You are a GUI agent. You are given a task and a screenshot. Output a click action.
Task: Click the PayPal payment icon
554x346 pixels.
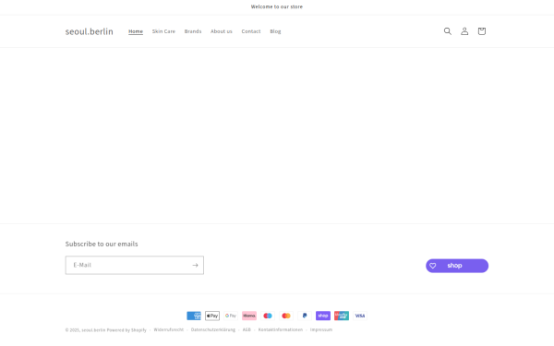click(305, 316)
